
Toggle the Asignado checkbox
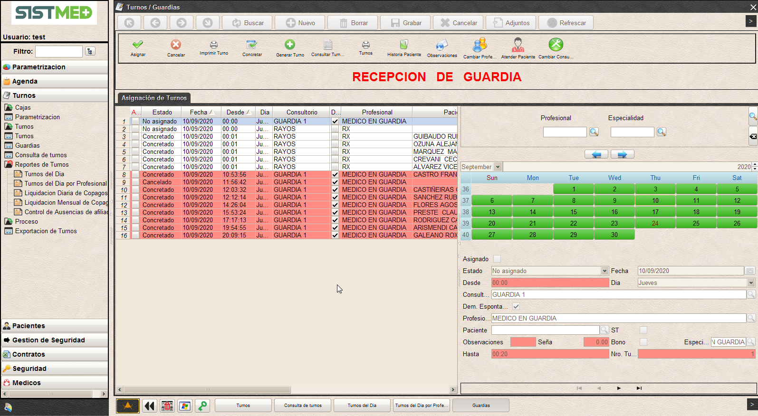click(x=497, y=259)
